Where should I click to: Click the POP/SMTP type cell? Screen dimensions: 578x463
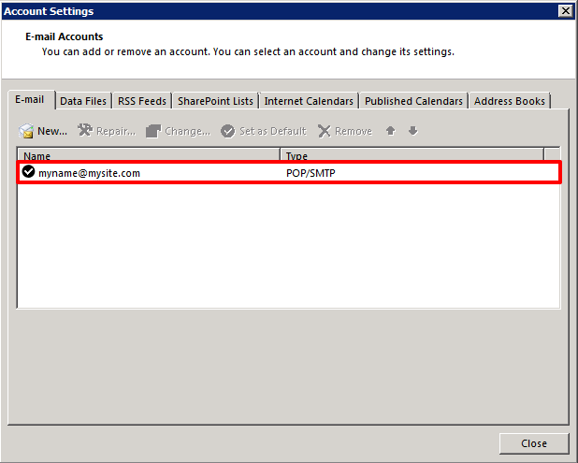(311, 173)
